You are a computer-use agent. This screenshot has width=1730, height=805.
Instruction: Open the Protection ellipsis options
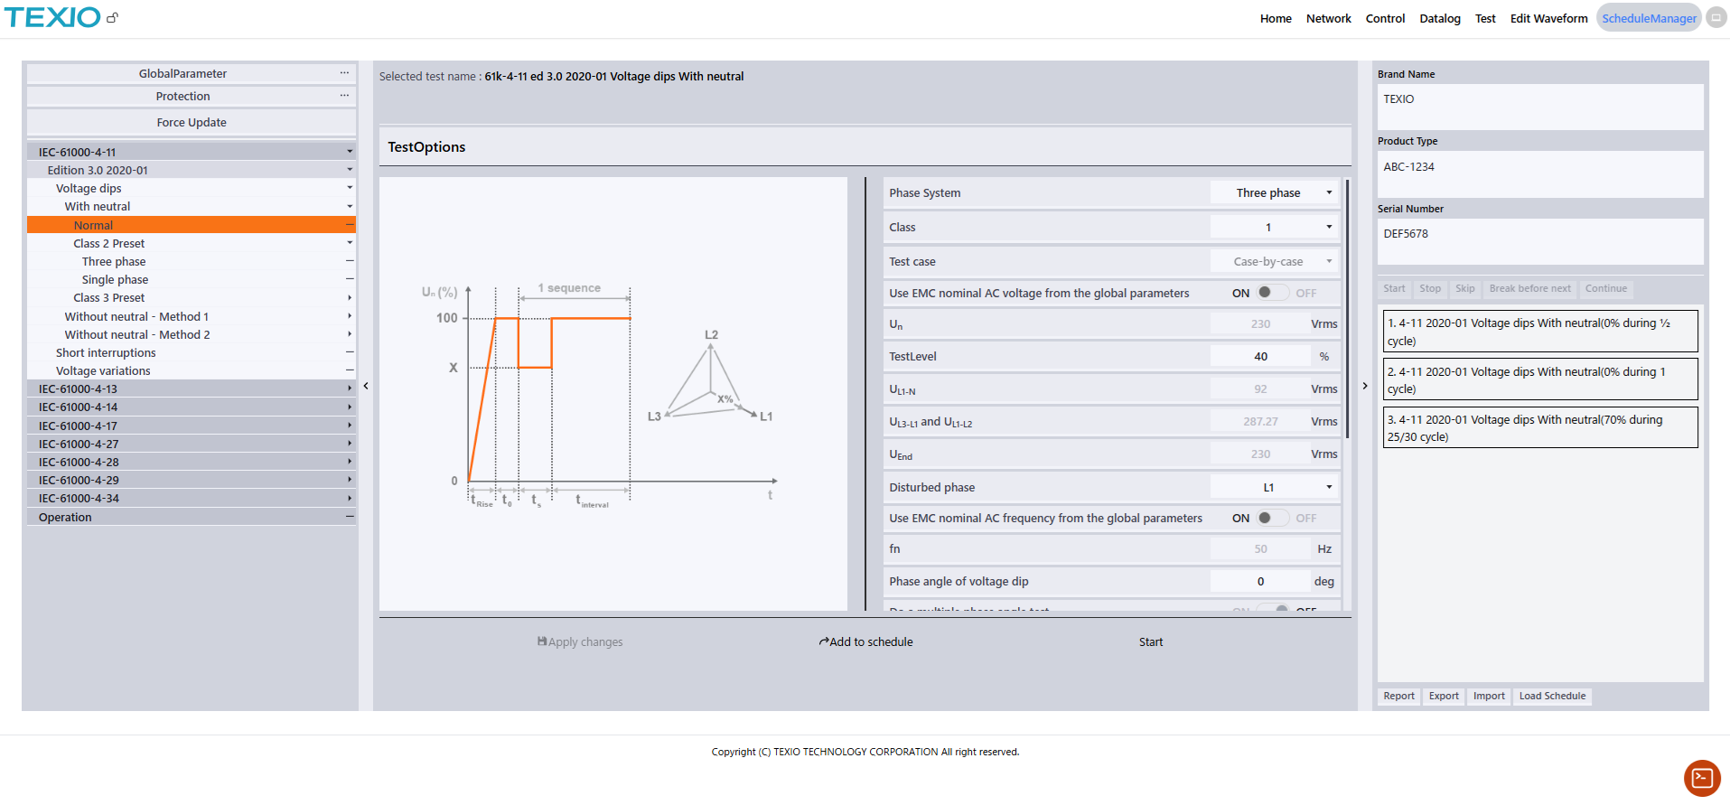tap(344, 96)
